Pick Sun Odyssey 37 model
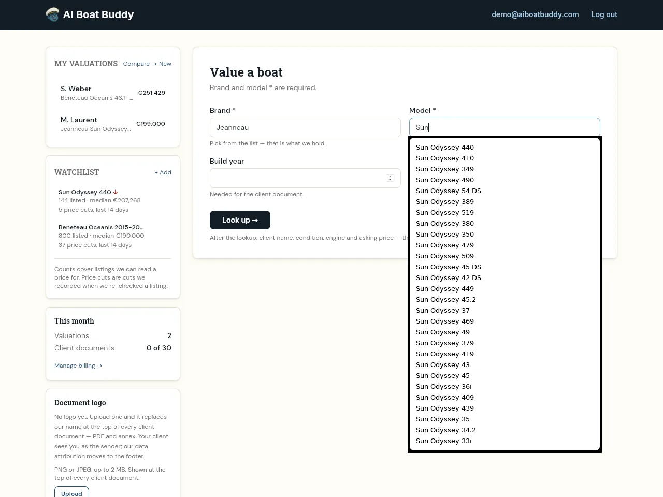 (505, 310)
